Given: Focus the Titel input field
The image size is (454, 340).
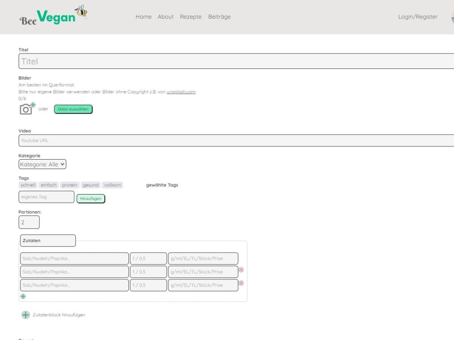Looking at the screenshot, I should 236,61.
